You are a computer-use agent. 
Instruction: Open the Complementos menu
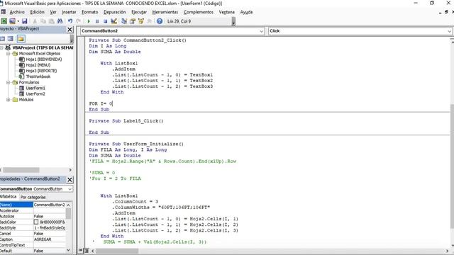click(x=199, y=12)
